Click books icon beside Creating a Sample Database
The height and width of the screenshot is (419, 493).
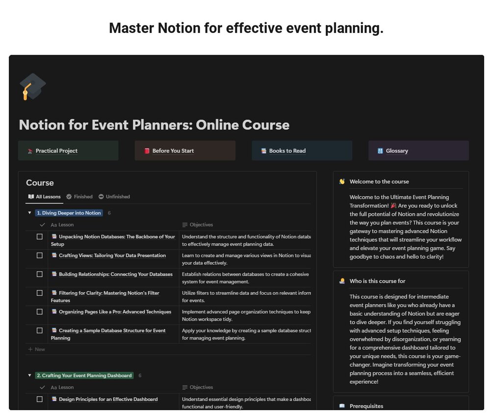pyautogui.click(x=54, y=331)
